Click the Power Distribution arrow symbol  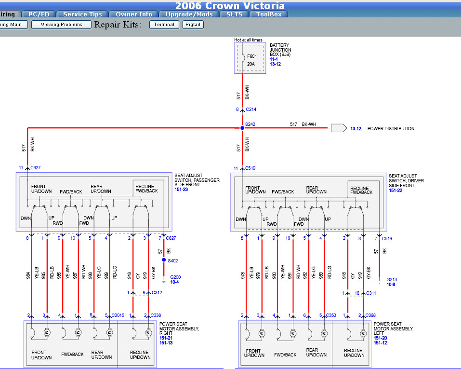click(339, 128)
